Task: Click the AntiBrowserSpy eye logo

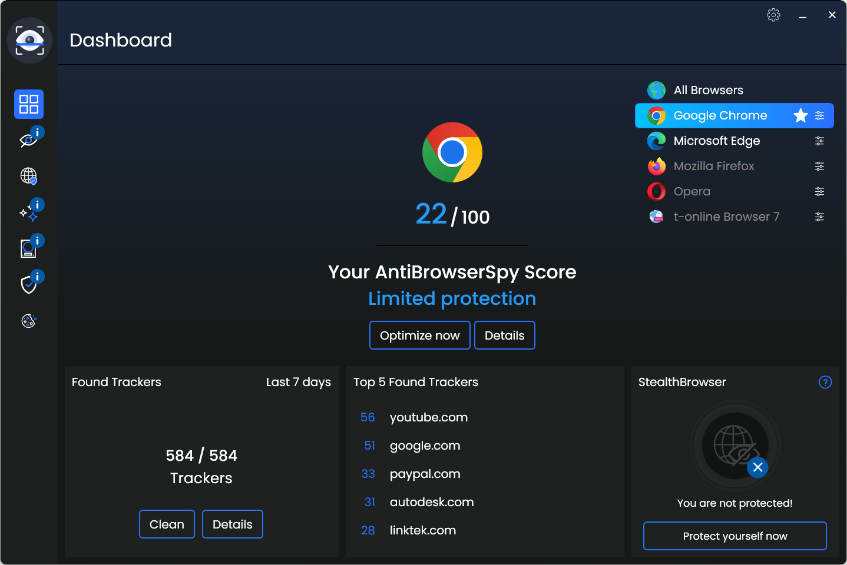Action: [x=29, y=40]
